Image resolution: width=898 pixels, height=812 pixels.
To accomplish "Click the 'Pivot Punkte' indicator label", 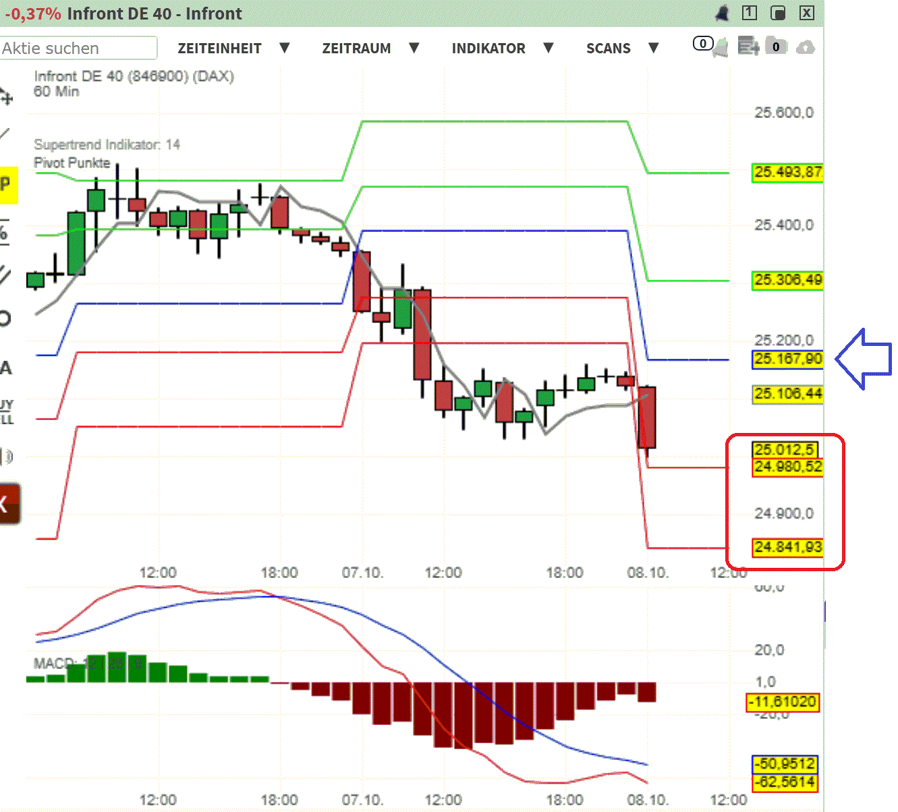I will [72, 163].
